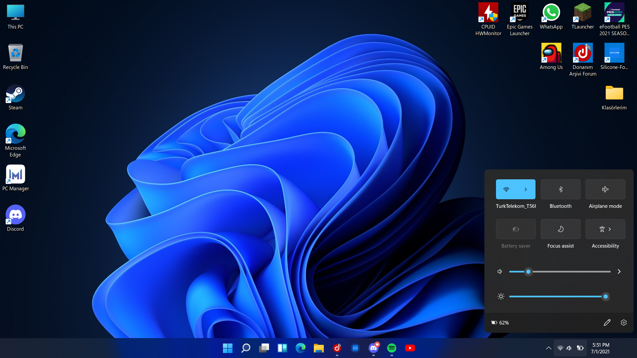
Task: Toggle Wi-Fi in quick settings
Action: click(506, 189)
